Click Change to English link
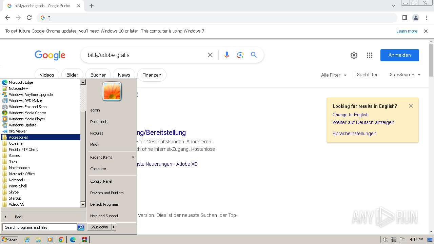Screen dimensions: 434x244 tap(351, 115)
